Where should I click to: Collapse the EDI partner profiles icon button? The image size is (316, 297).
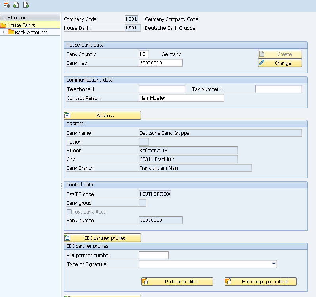67,238
